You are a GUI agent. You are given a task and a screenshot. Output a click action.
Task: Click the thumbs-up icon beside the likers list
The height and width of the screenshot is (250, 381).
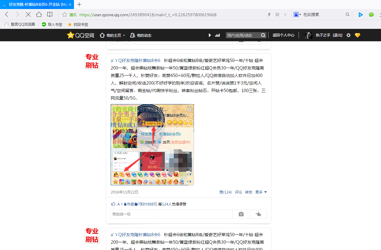pyautogui.click(x=113, y=204)
